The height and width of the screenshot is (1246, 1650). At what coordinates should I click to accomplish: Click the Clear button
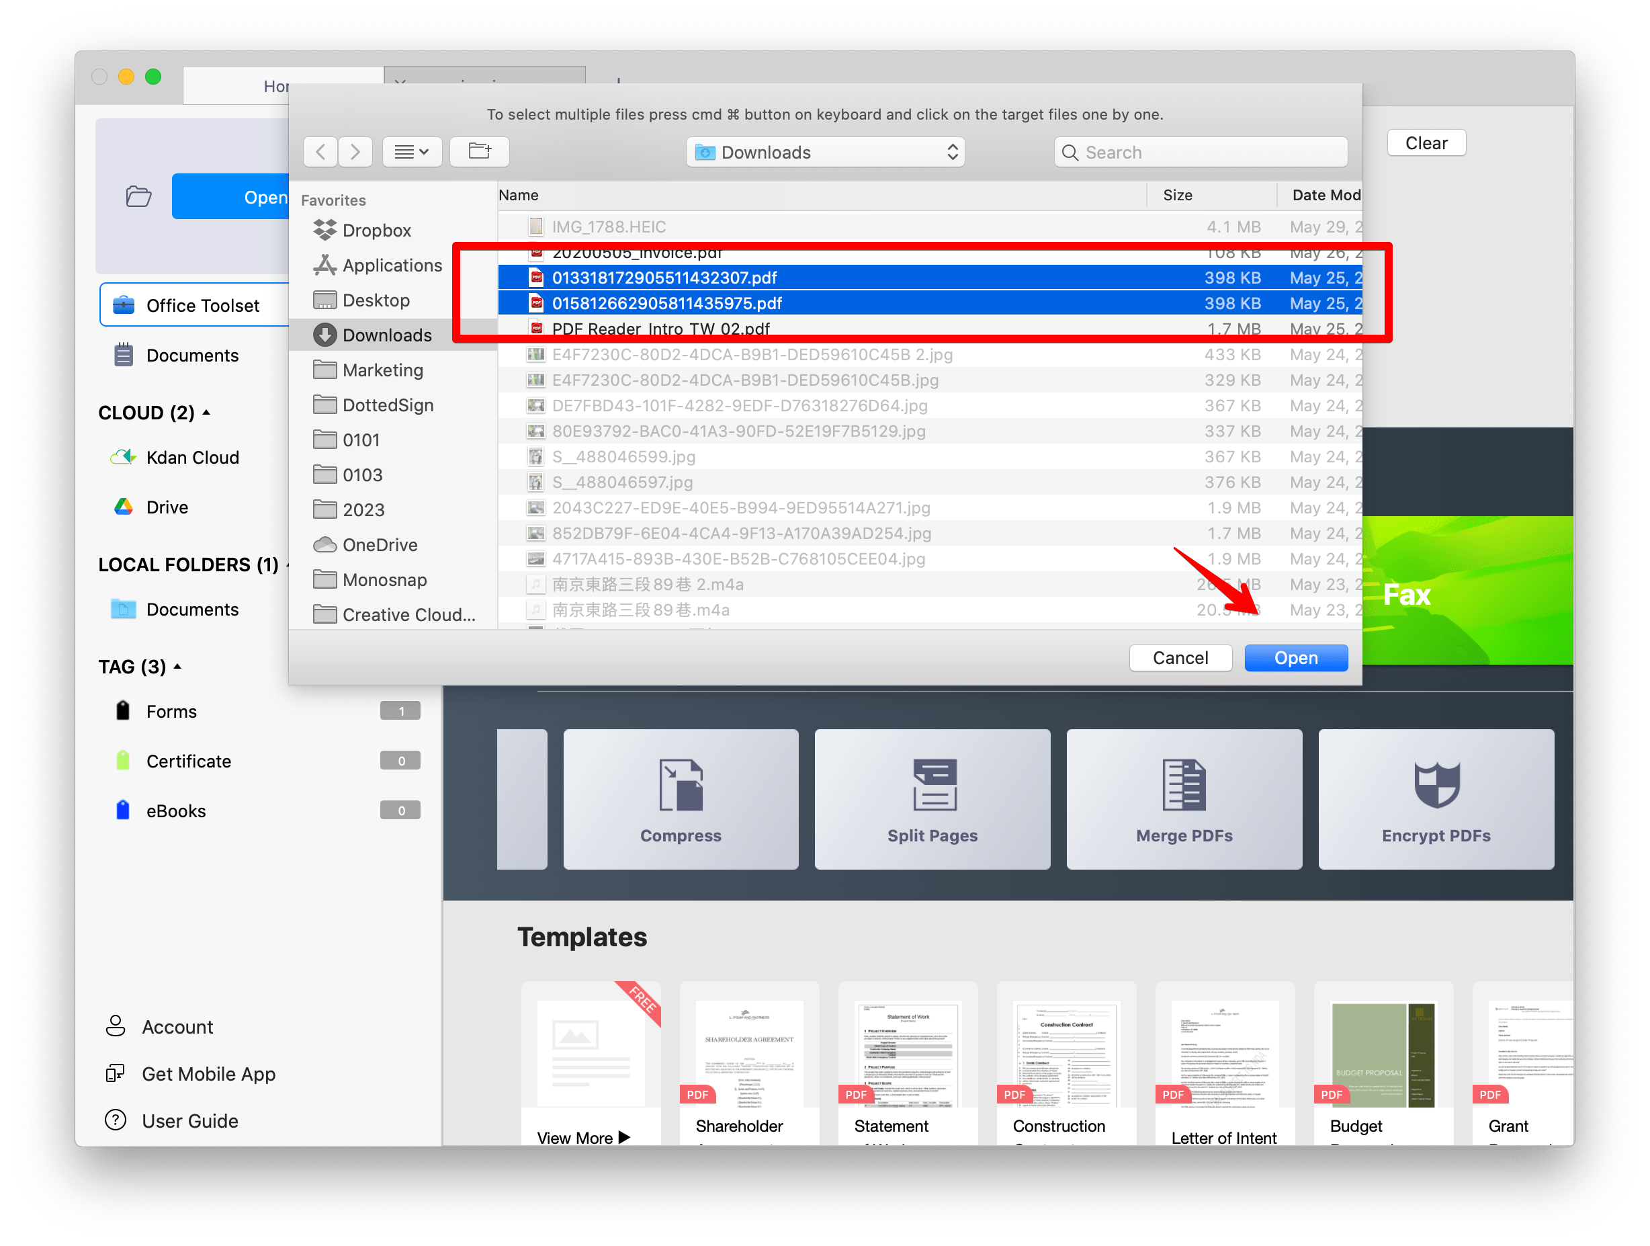[1426, 142]
